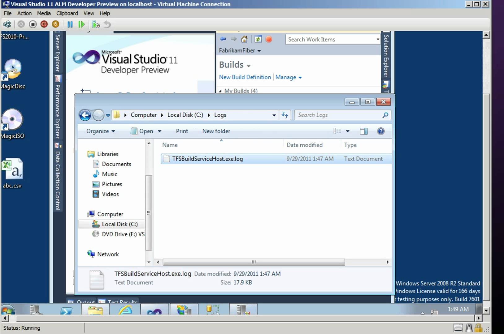
Task: Click Team Explorer refresh icon
Action: (x=258, y=39)
